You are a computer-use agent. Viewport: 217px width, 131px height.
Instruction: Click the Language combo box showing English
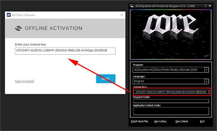[x=171, y=81]
